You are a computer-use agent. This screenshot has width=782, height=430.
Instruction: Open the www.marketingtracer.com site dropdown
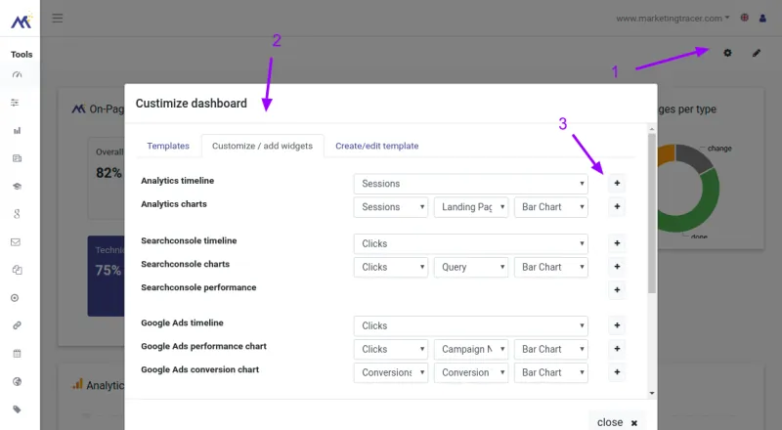pyautogui.click(x=673, y=18)
